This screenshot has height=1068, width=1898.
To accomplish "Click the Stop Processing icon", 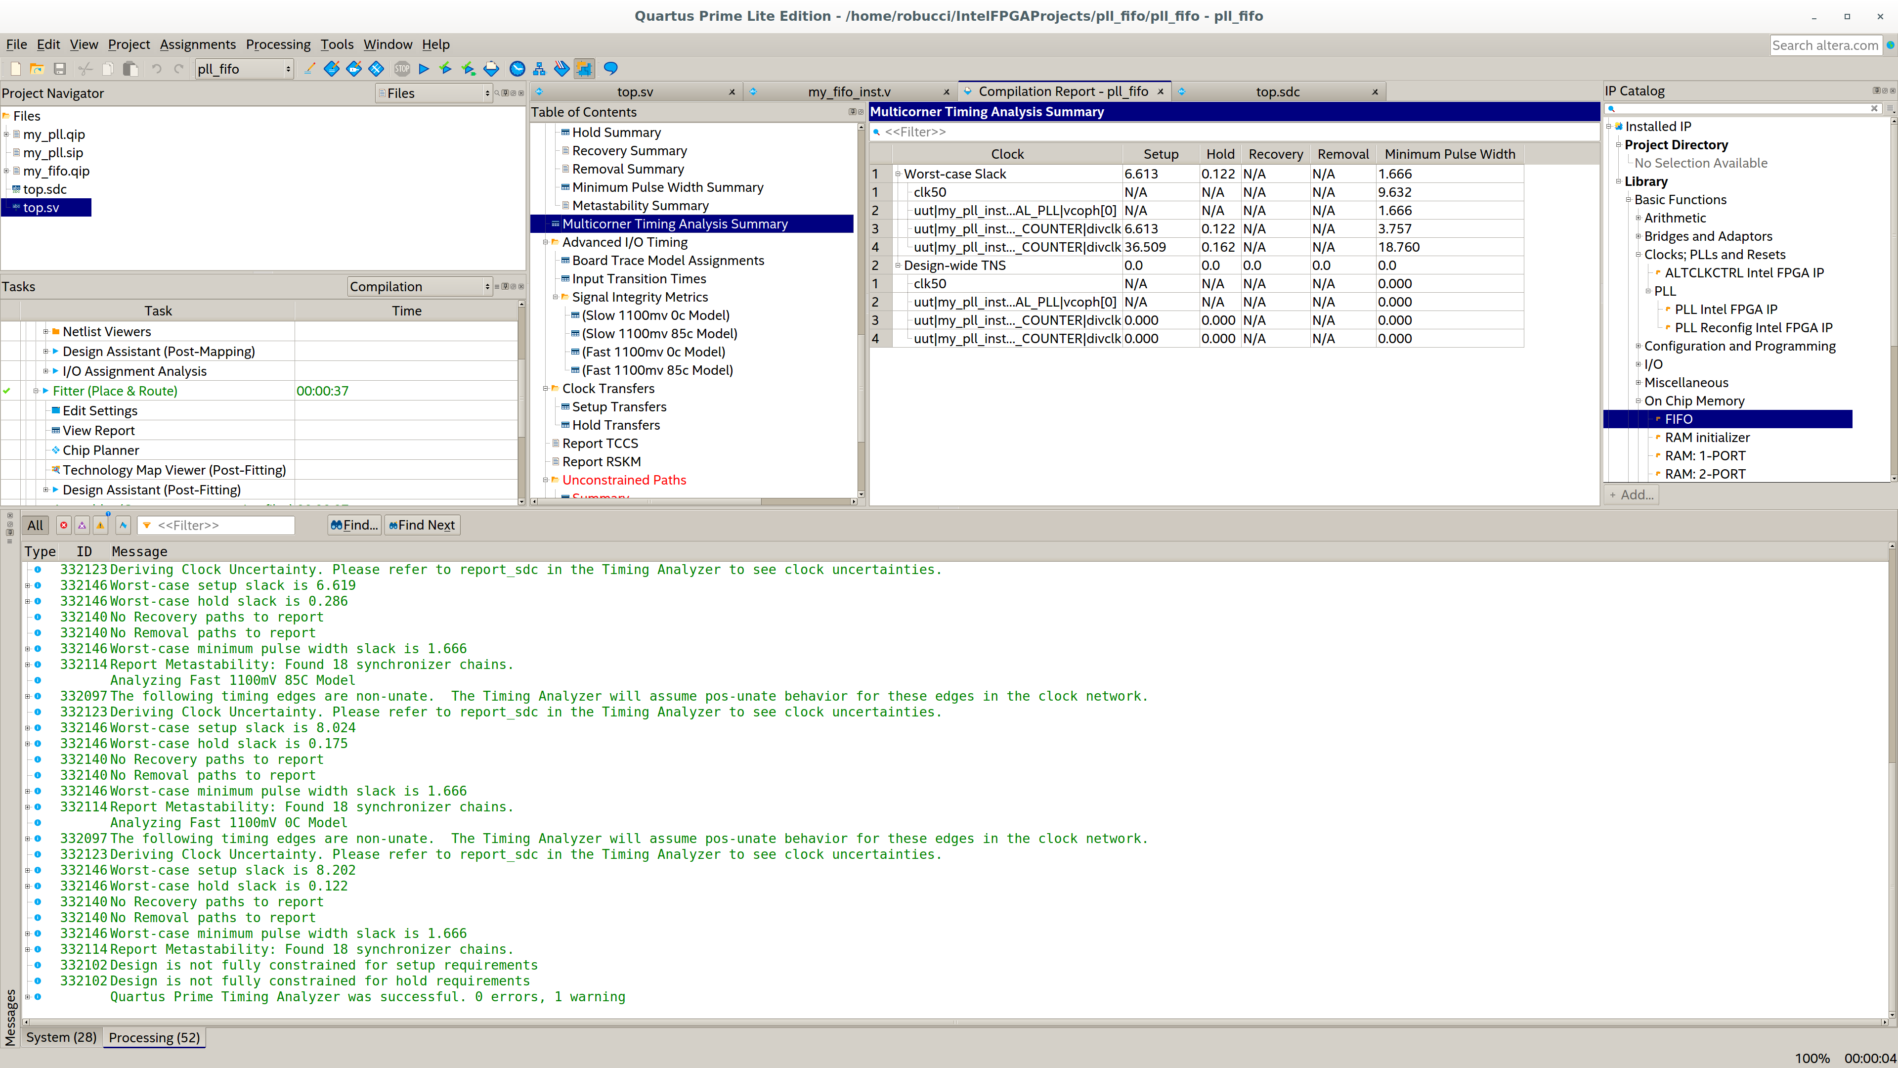I will point(402,69).
